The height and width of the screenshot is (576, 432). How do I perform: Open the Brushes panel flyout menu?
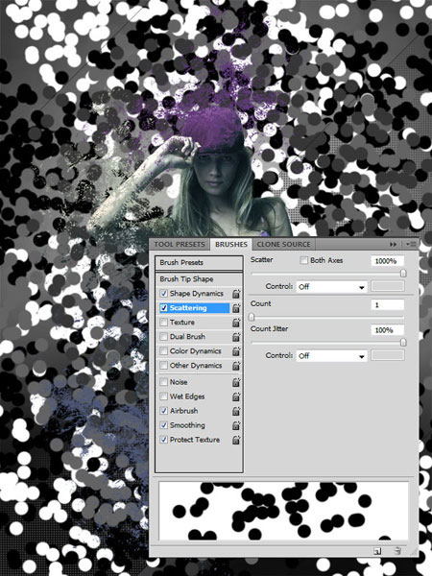pos(412,244)
